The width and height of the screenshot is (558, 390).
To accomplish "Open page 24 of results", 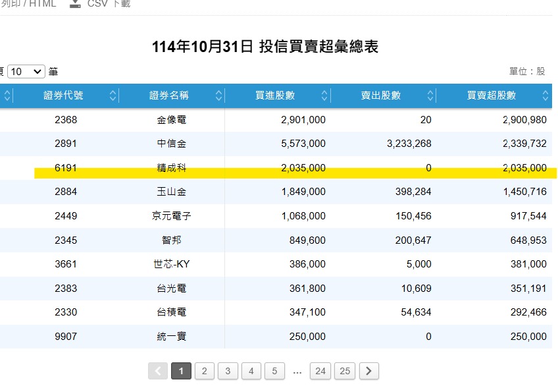I will (320, 372).
